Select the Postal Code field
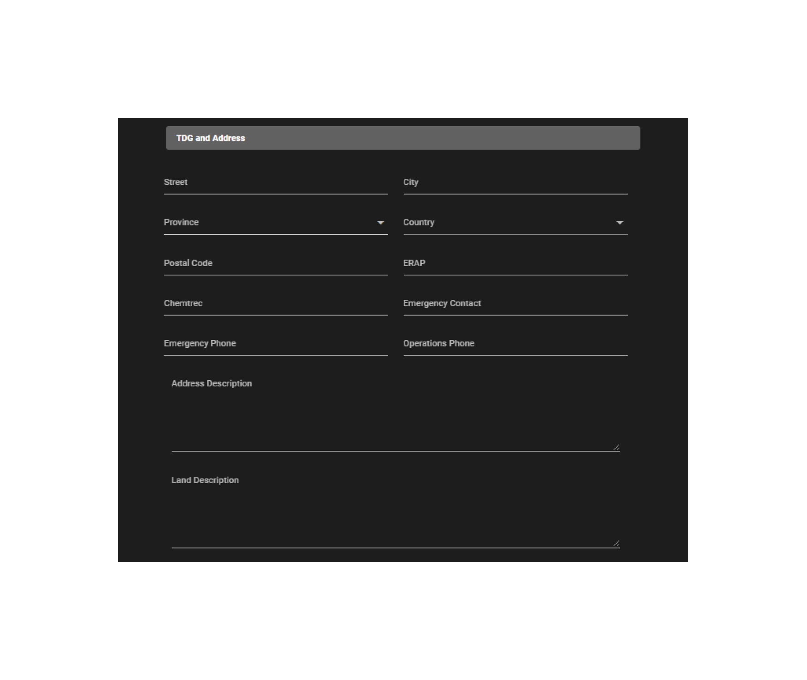Viewport: 807px width, 680px height. pos(276,263)
